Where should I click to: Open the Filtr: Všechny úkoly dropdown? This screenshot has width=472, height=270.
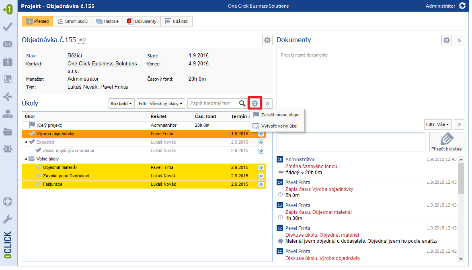[161, 104]
